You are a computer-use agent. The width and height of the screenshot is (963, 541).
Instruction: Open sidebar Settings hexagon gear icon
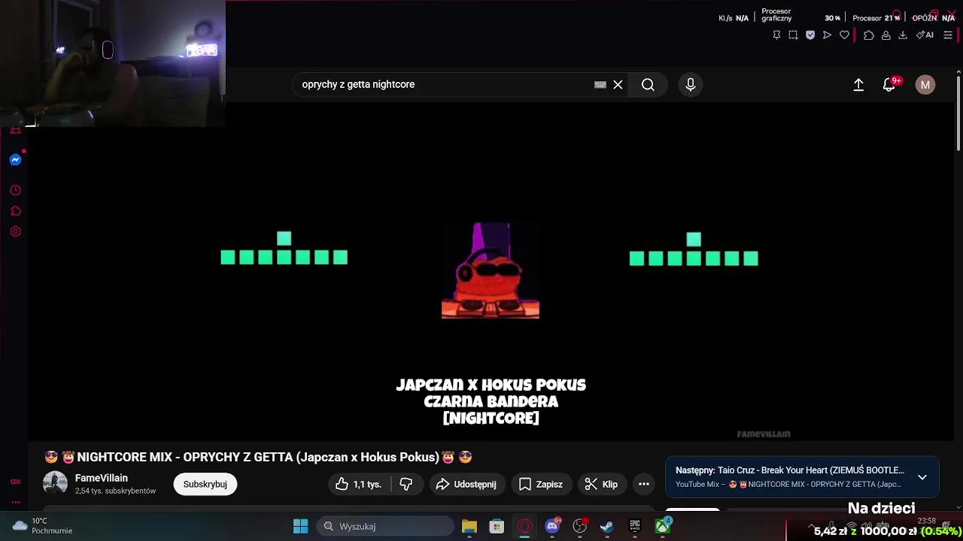[15, 231]
